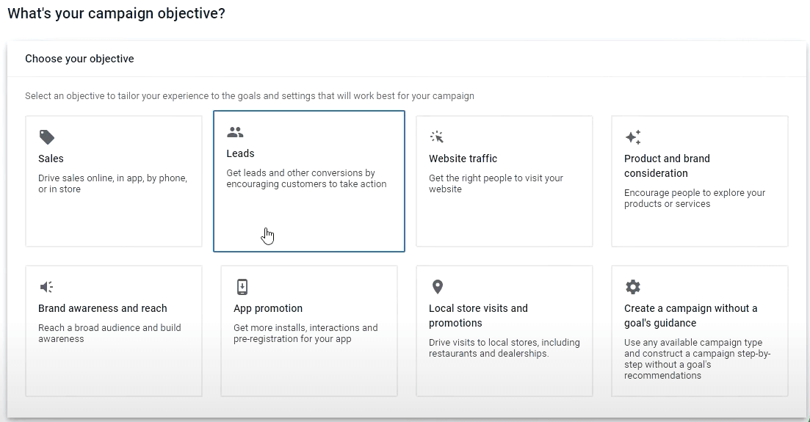Click the 'Get leads and other conversions' description
The height and width of the screenshot is (422, 810).
[x=306, y=178]
